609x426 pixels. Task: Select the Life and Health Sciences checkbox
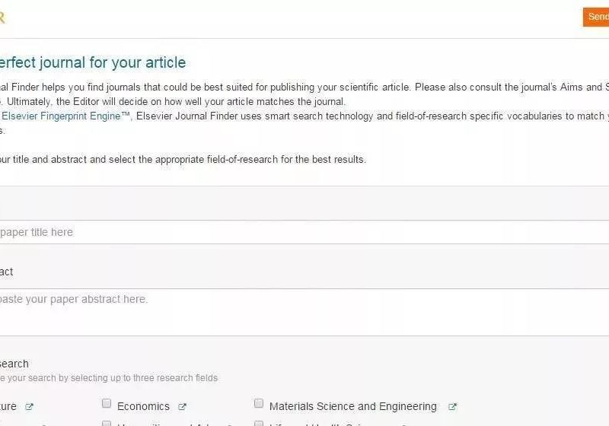coord(259,423)
